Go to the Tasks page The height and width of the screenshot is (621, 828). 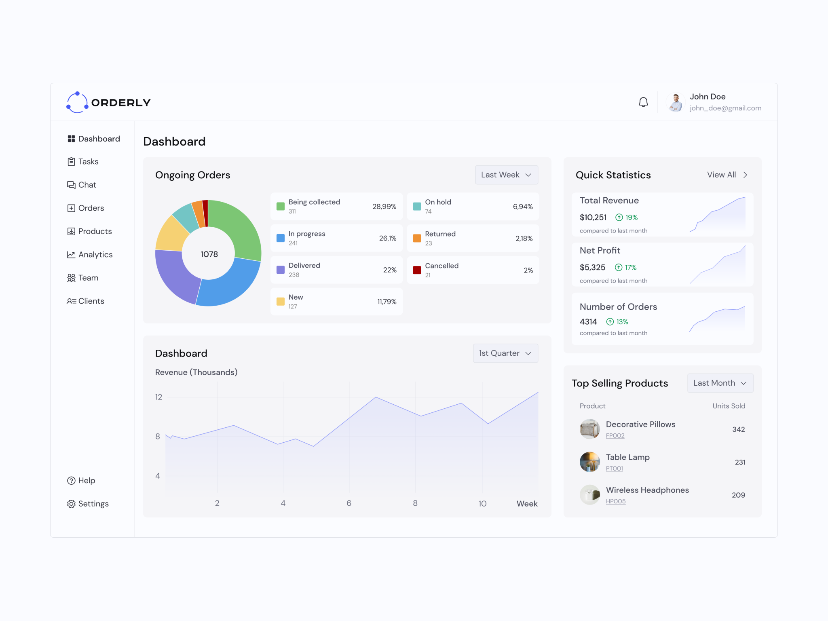pyautogui.click(x=88, y=162)
